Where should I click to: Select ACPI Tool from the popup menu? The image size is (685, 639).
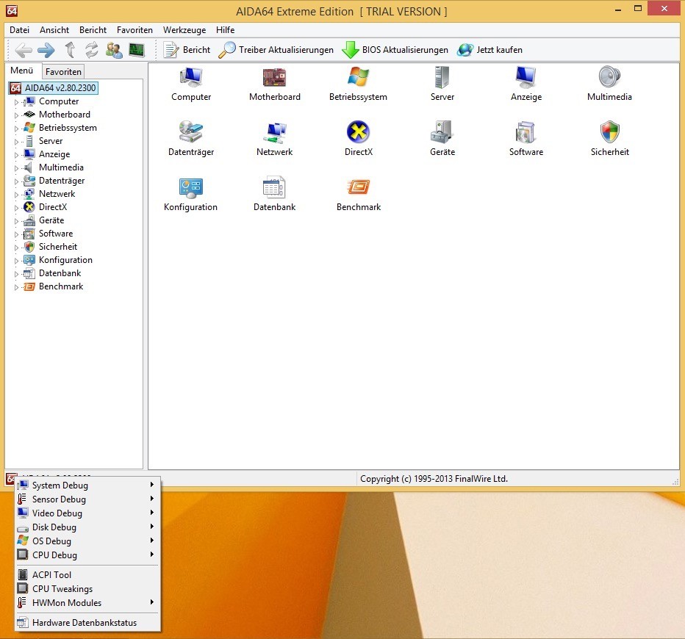(x=51, y=575)
